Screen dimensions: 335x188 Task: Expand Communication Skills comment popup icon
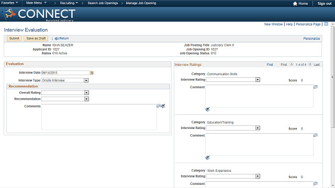316,87
